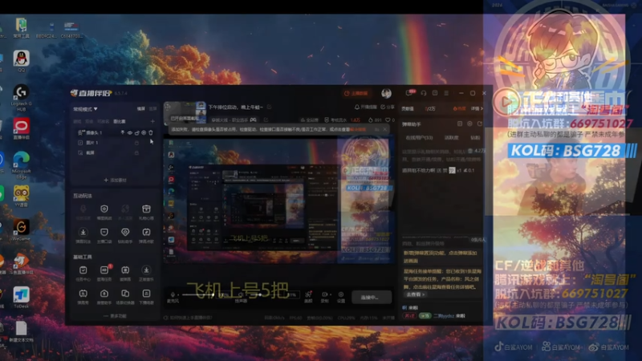Open 房管助手 moderator assistant

(x=104, y=296)
